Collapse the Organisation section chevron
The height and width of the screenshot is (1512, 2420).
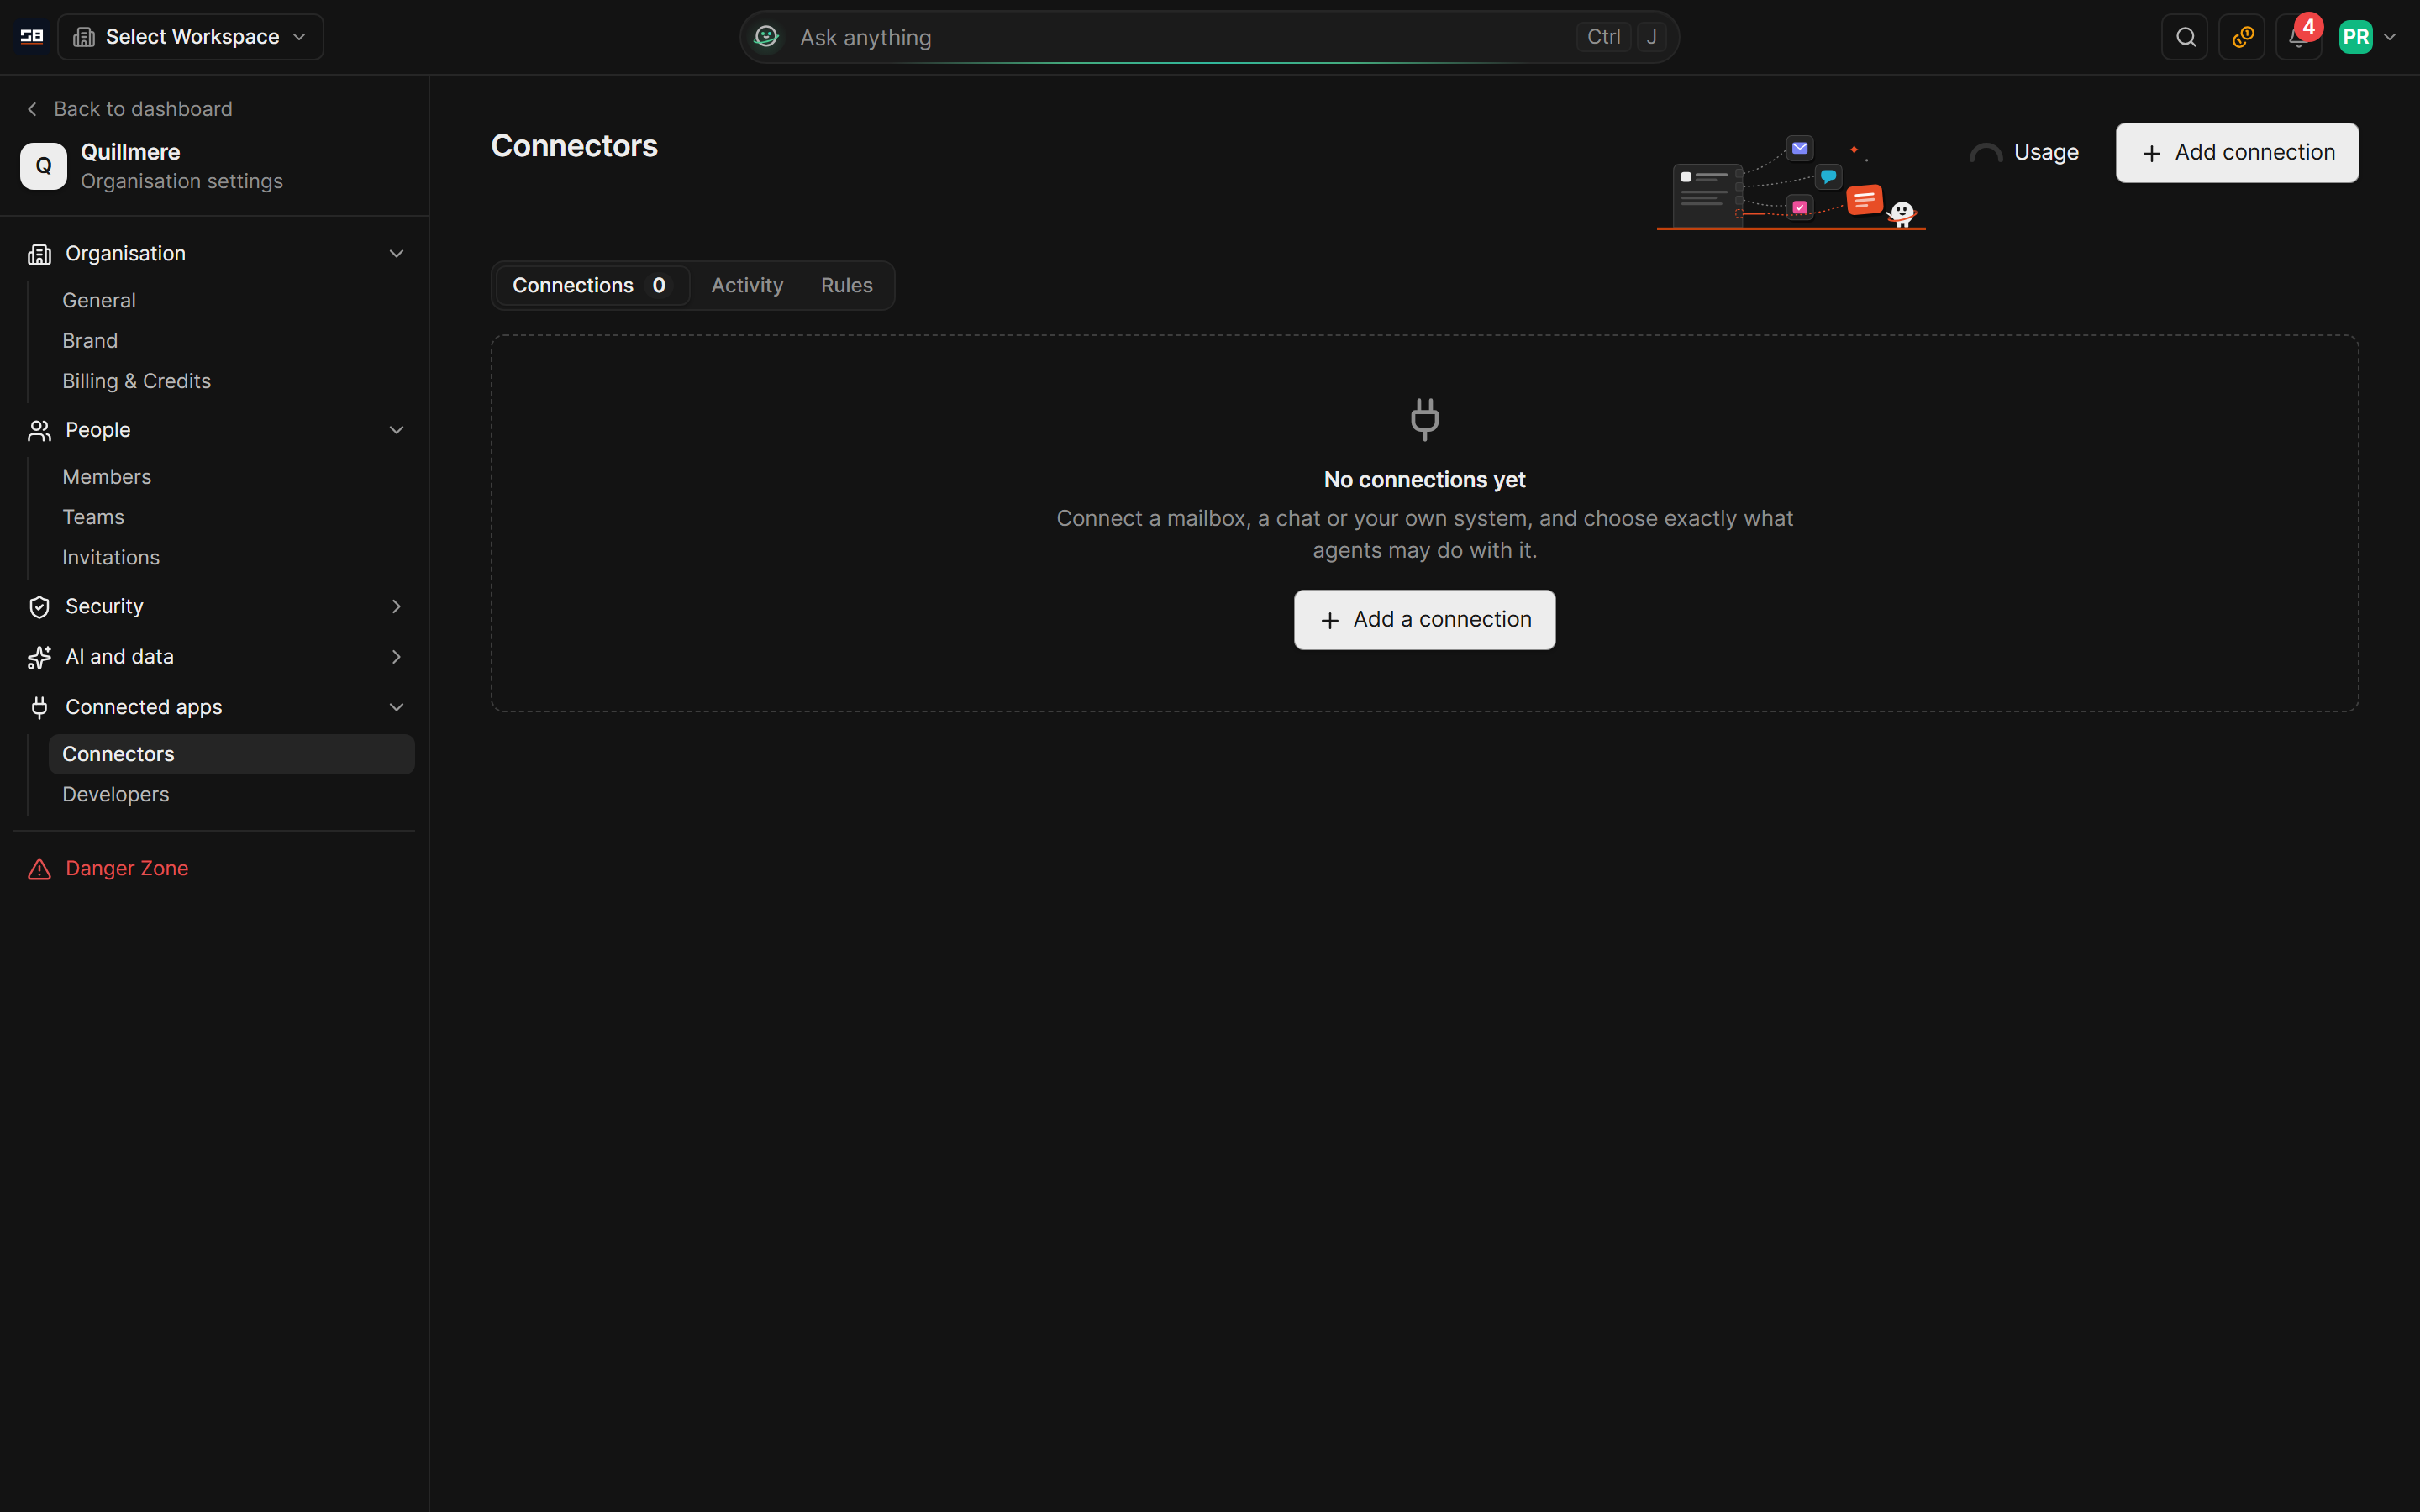click(x=396, y=254)
